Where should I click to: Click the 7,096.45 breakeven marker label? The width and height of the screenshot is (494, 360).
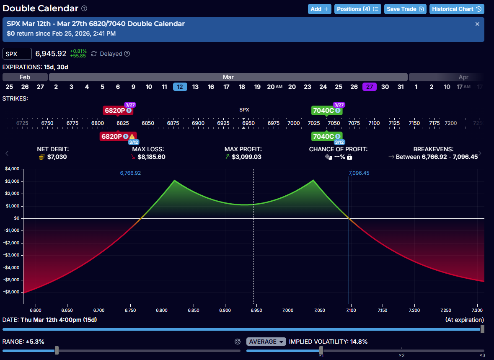pyautogui.click(x=359, y=173)
